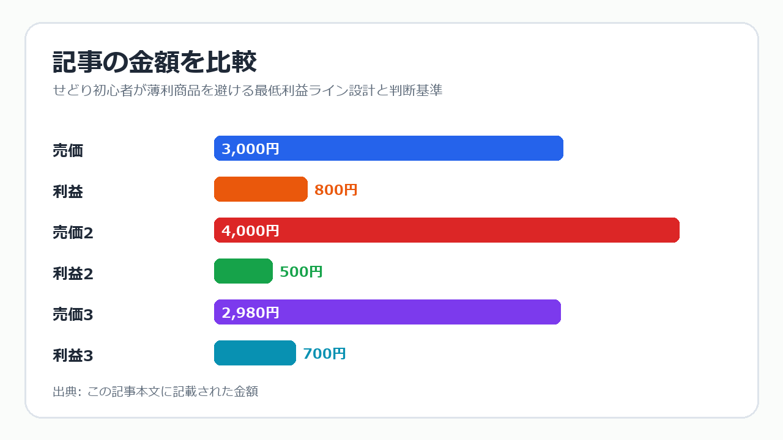Click the teal 利益3 bar
This screenshot has width=783, height=440.
point(255,353)
